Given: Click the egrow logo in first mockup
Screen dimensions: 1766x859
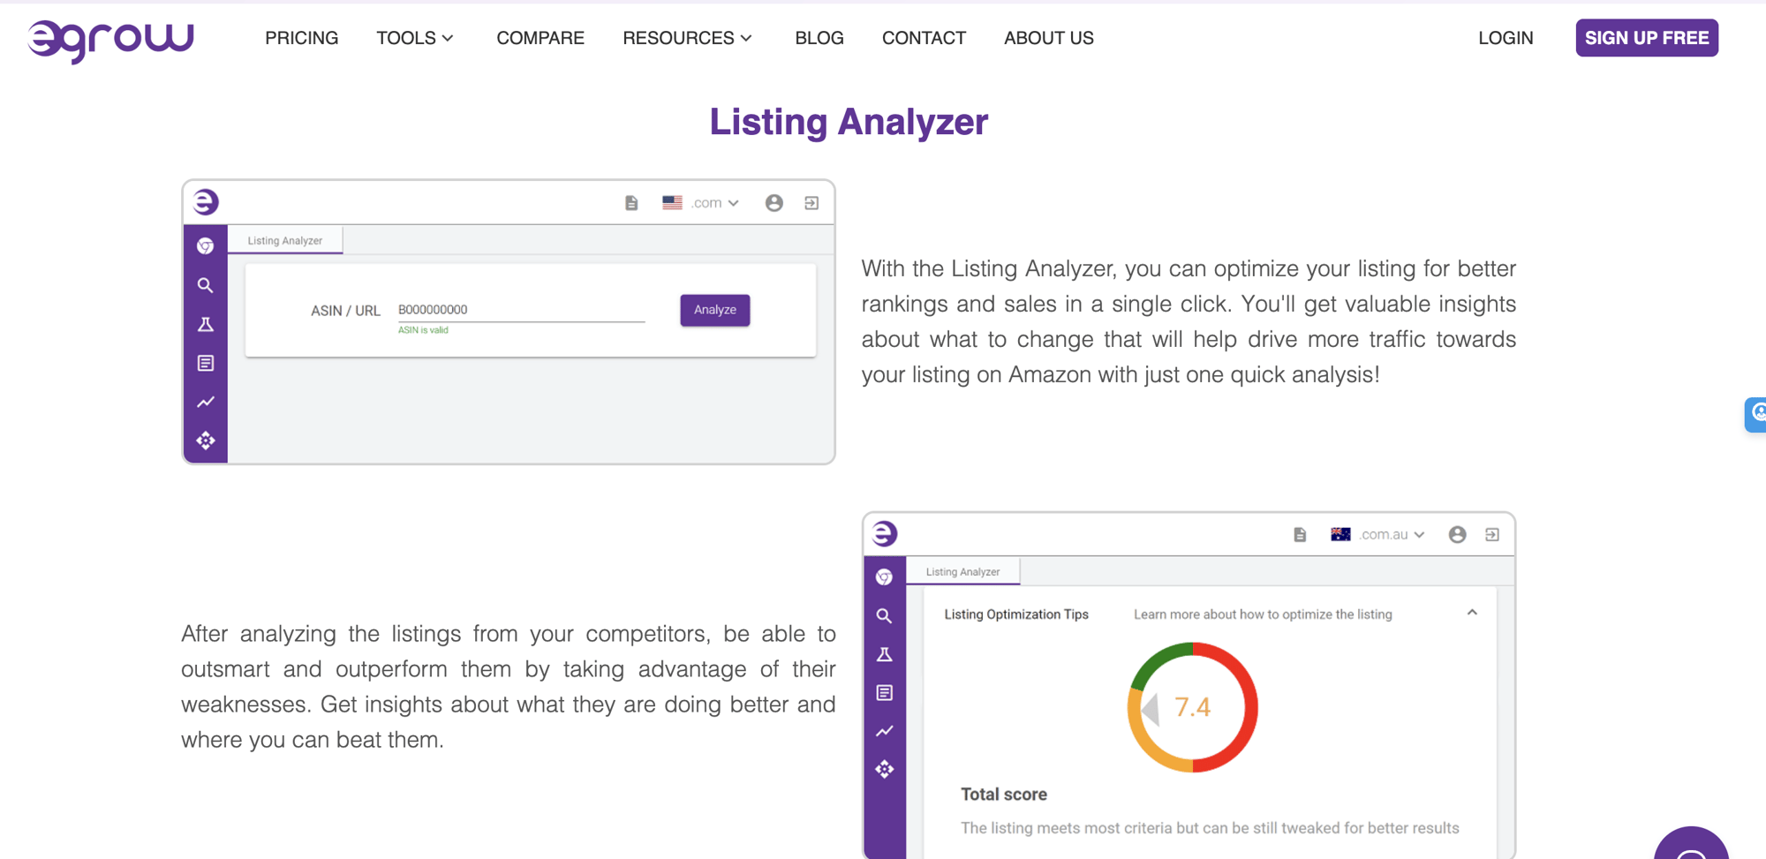Looking at the screenshot, I should coord(206,202).
